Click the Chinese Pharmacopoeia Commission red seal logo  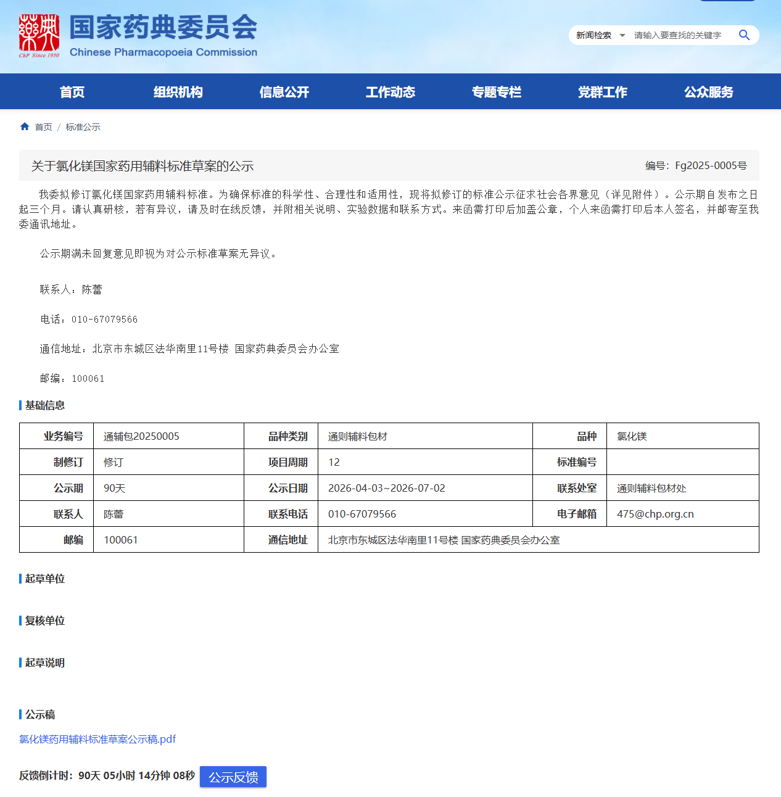pos(39,35)
